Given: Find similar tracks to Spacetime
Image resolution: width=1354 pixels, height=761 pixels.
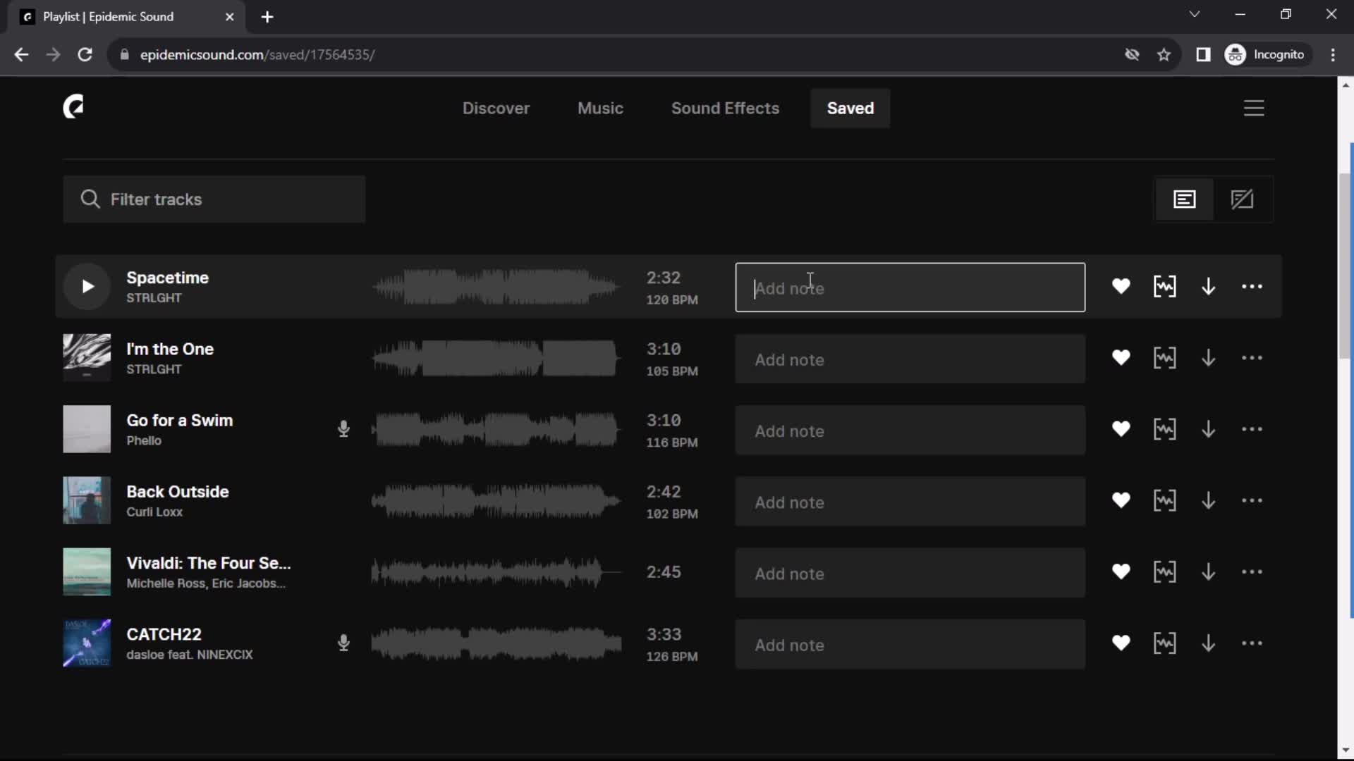Looking at the screenshot, I should pyautogui.click(x=1164, y=287).
